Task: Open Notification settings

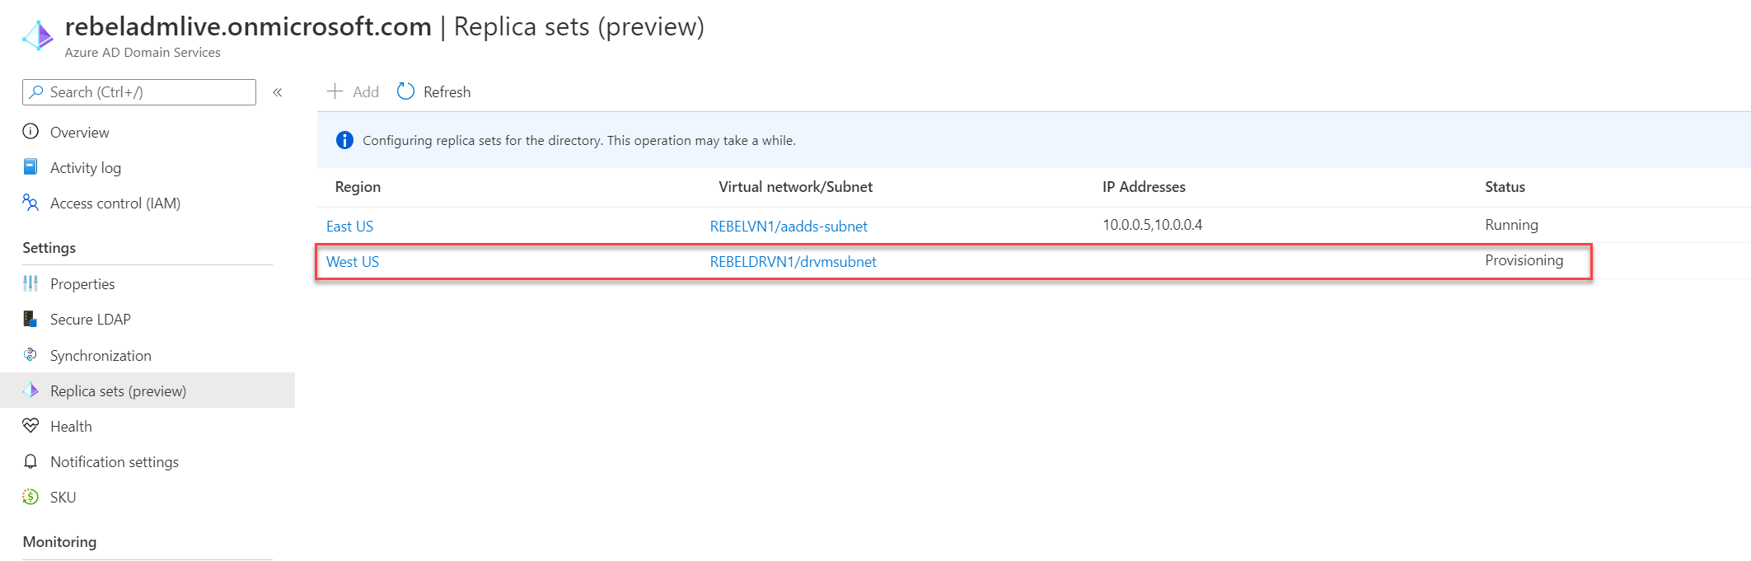Action: [x=115, y=462]
